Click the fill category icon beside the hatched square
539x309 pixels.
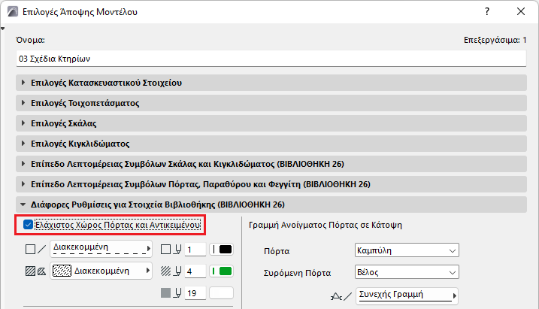point(41,271)
